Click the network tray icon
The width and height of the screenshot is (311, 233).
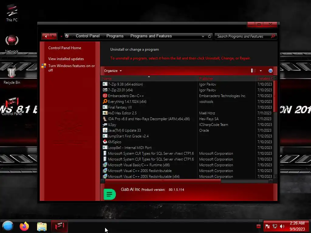coord(275,226)
